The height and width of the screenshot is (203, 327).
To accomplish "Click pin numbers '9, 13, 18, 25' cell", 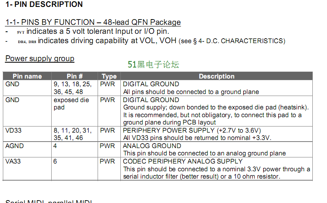I will [x=75, y=88].
